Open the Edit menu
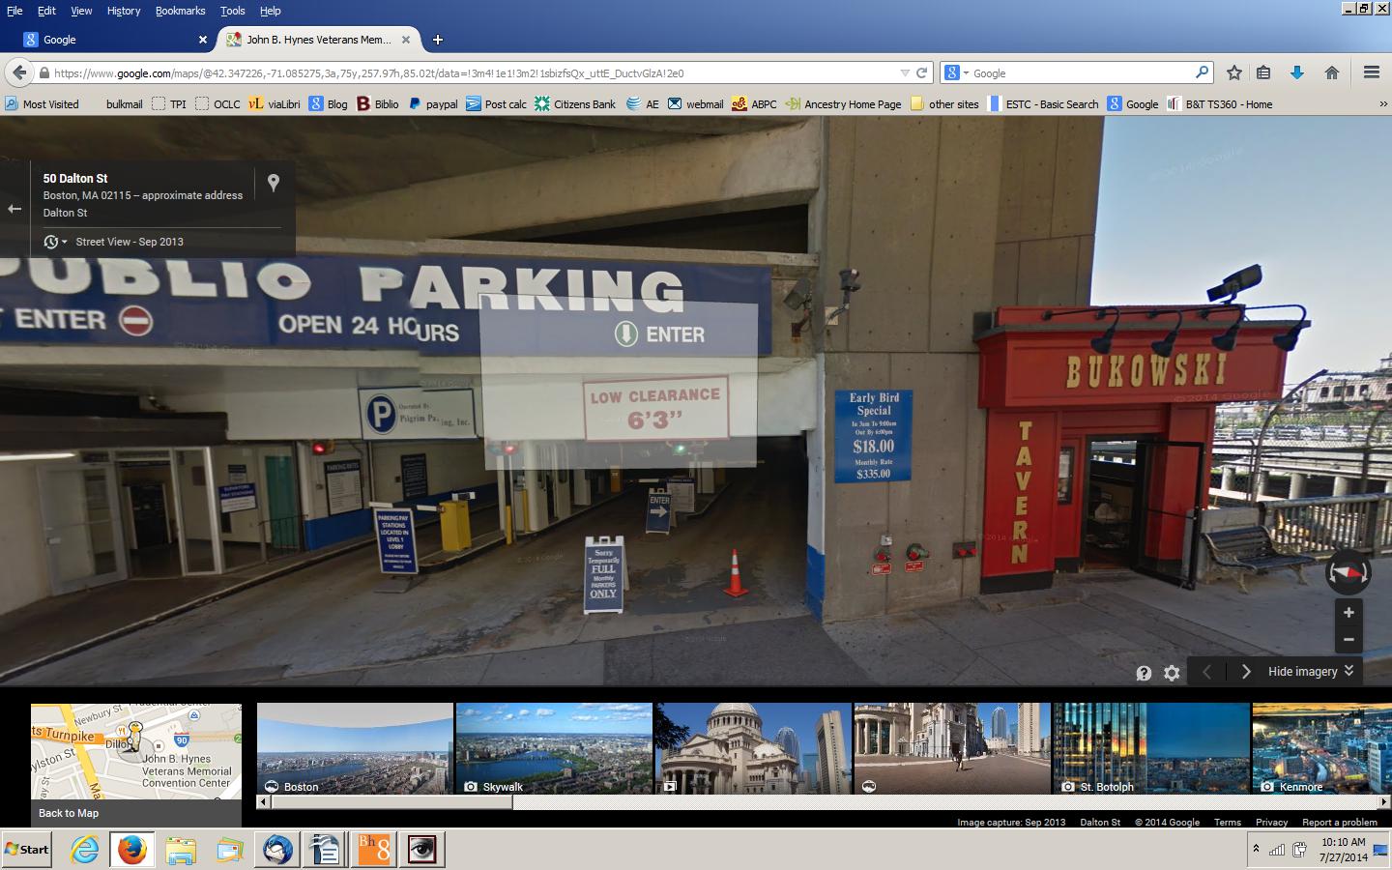Image resolution: width=1392 pixels, height=870 pixels. click(46, 11)
